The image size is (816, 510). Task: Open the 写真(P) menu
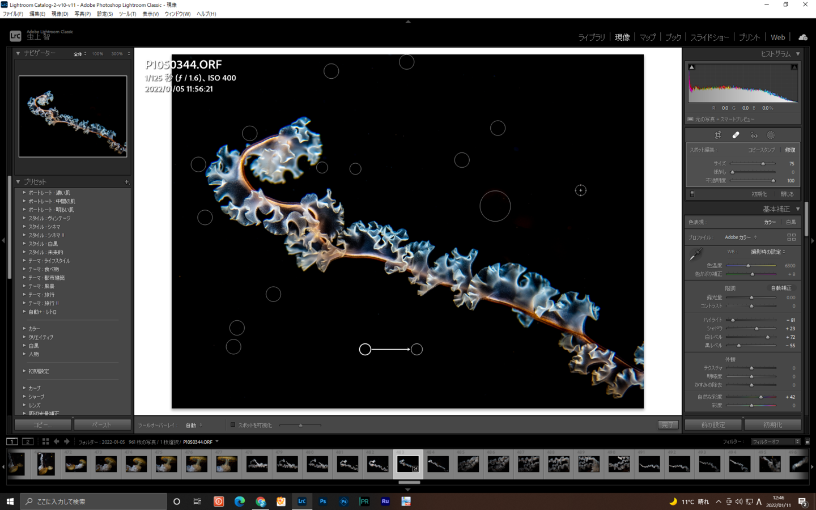[82, 14]
